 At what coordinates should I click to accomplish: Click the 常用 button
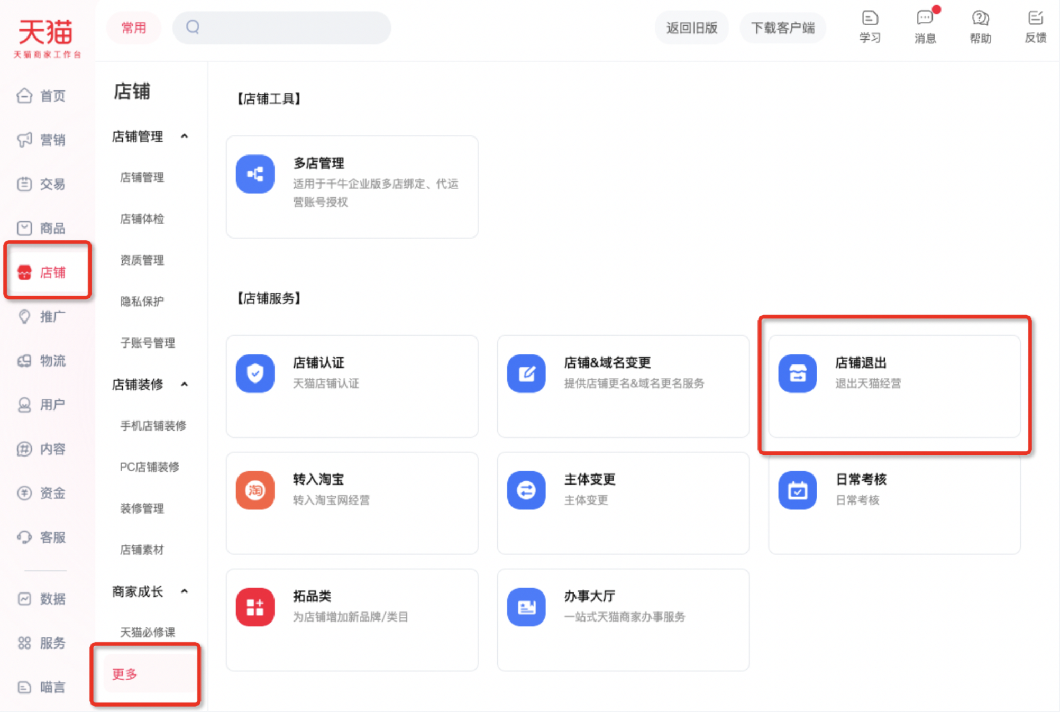coord(134,28)
